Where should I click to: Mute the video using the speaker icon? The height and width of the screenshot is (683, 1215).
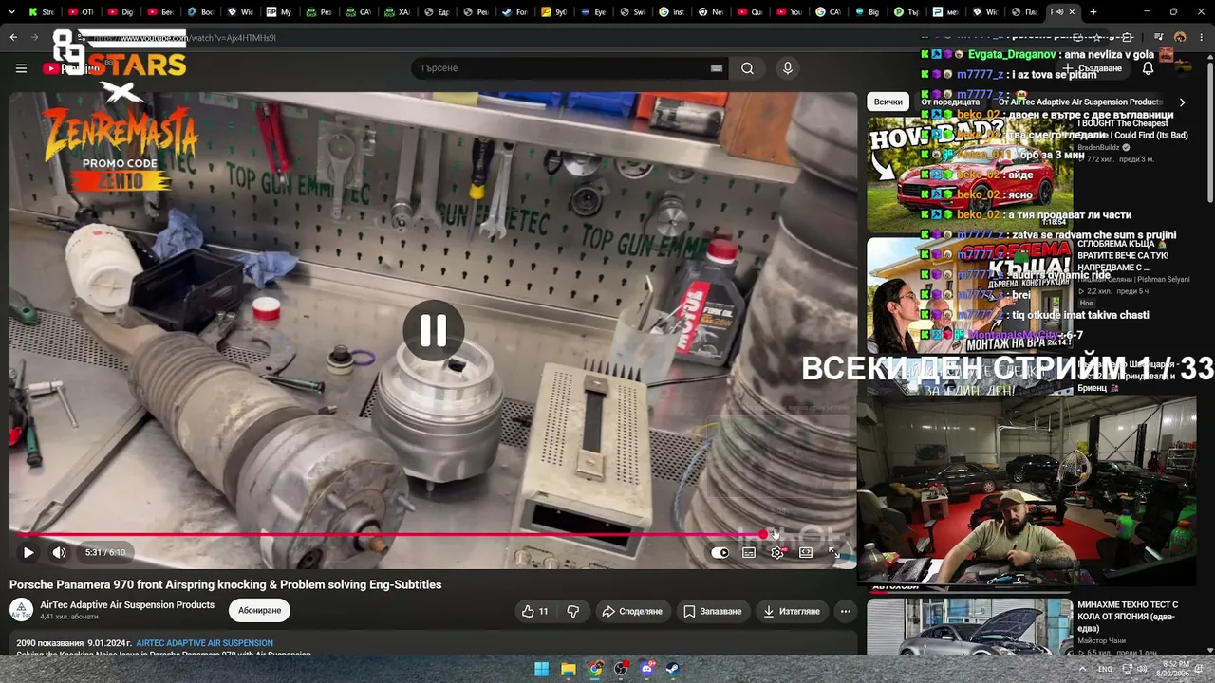coord(59,552)
